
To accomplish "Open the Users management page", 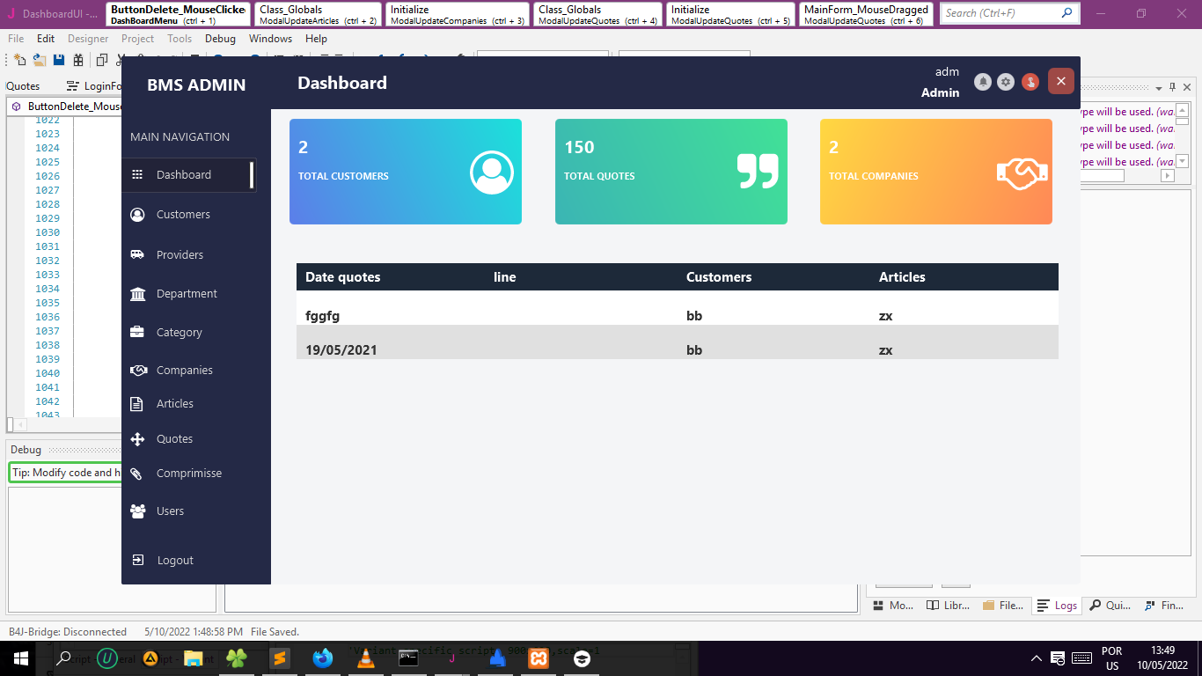I will click(170, 511).
